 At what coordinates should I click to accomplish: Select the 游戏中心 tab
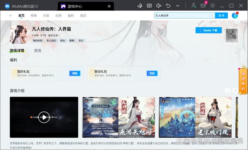(86, 6)
